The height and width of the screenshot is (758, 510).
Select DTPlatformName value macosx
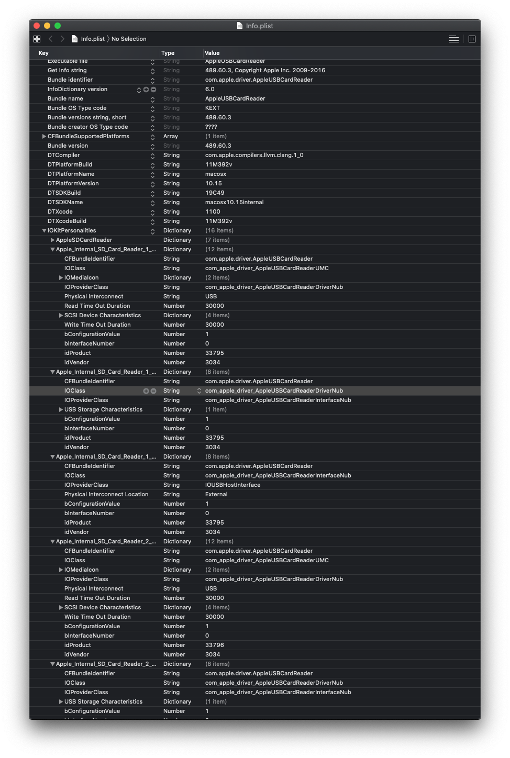[x=216, y=174]
